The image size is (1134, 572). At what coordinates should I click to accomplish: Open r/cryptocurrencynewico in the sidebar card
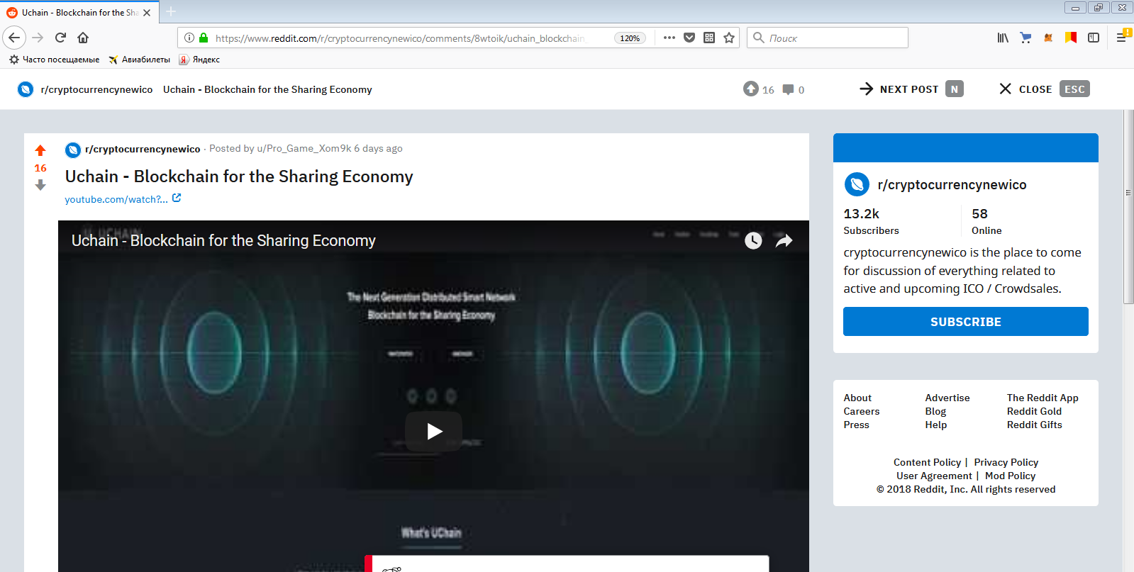[x=952, y=185]
